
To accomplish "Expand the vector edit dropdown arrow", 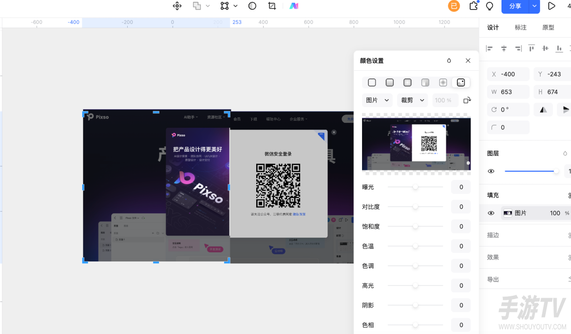I will (x=235, y=6).
